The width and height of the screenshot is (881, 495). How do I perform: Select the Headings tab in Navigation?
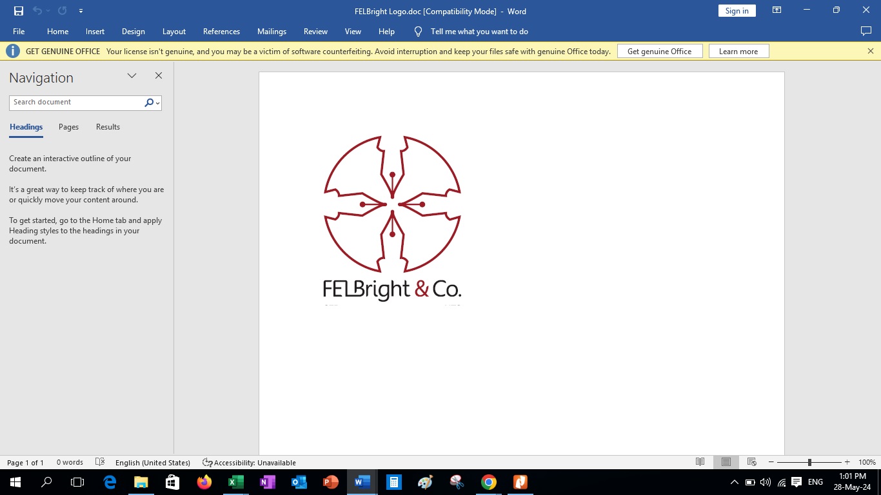pyautogui.click(x=26, y=127)
